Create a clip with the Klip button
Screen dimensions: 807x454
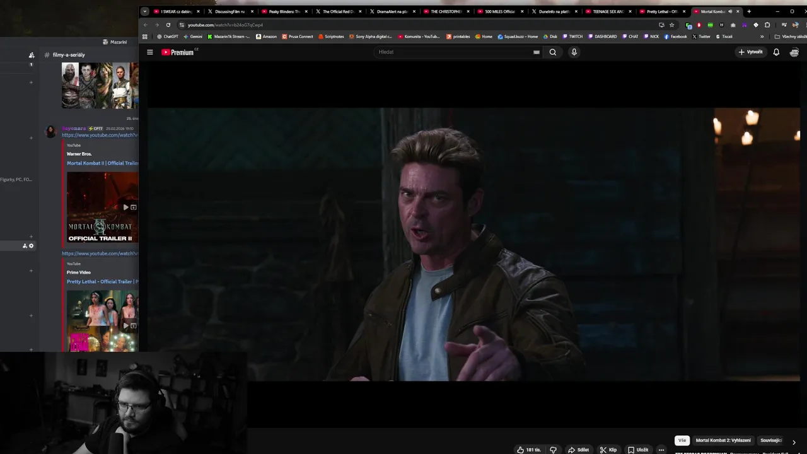608,450
